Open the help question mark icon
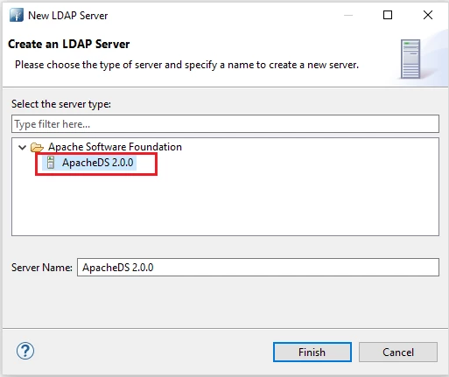 pyautogui.click(x=25, y=351)
